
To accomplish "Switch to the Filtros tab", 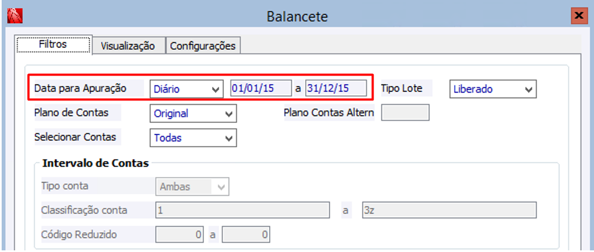I will click(54, 44).
